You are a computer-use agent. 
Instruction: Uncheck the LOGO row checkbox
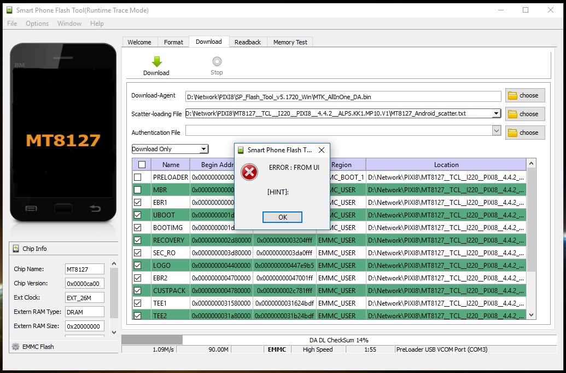pyautogui.click(x=137, y=265)
